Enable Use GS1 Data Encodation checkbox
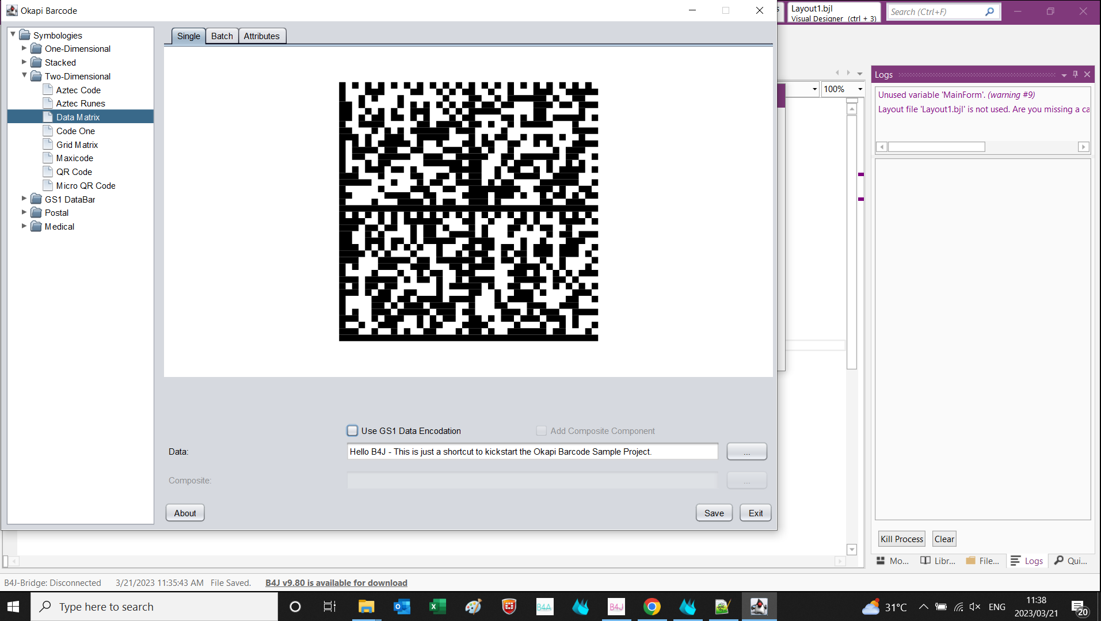This screenshot has width=1101, height=621. coord(352,430)
